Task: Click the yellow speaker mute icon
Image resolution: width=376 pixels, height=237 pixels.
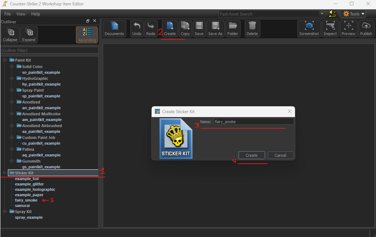Action: [332, 14]
